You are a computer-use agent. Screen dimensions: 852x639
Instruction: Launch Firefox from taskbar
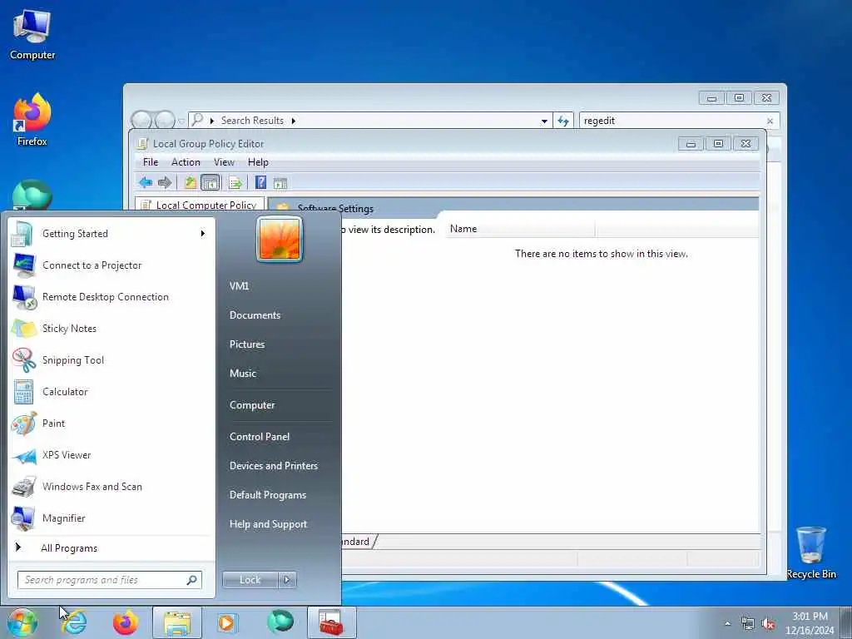(126, 622)
